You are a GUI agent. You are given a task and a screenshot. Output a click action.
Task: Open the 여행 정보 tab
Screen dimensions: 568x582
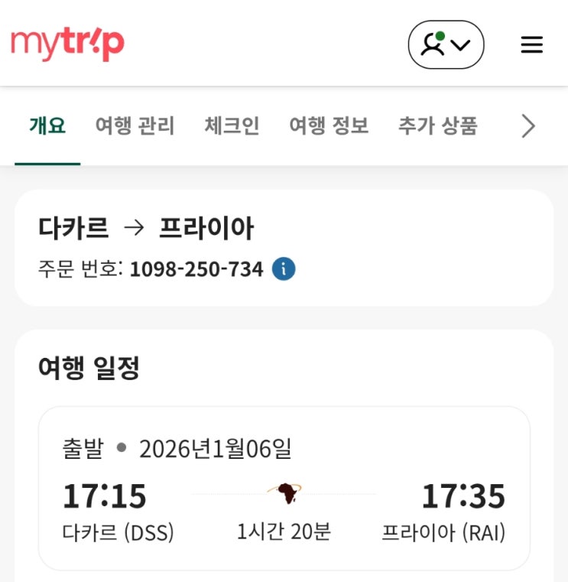coord(329,126)
